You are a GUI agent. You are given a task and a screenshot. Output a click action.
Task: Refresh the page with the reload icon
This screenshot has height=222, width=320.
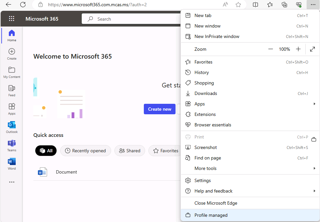(23, 5)
